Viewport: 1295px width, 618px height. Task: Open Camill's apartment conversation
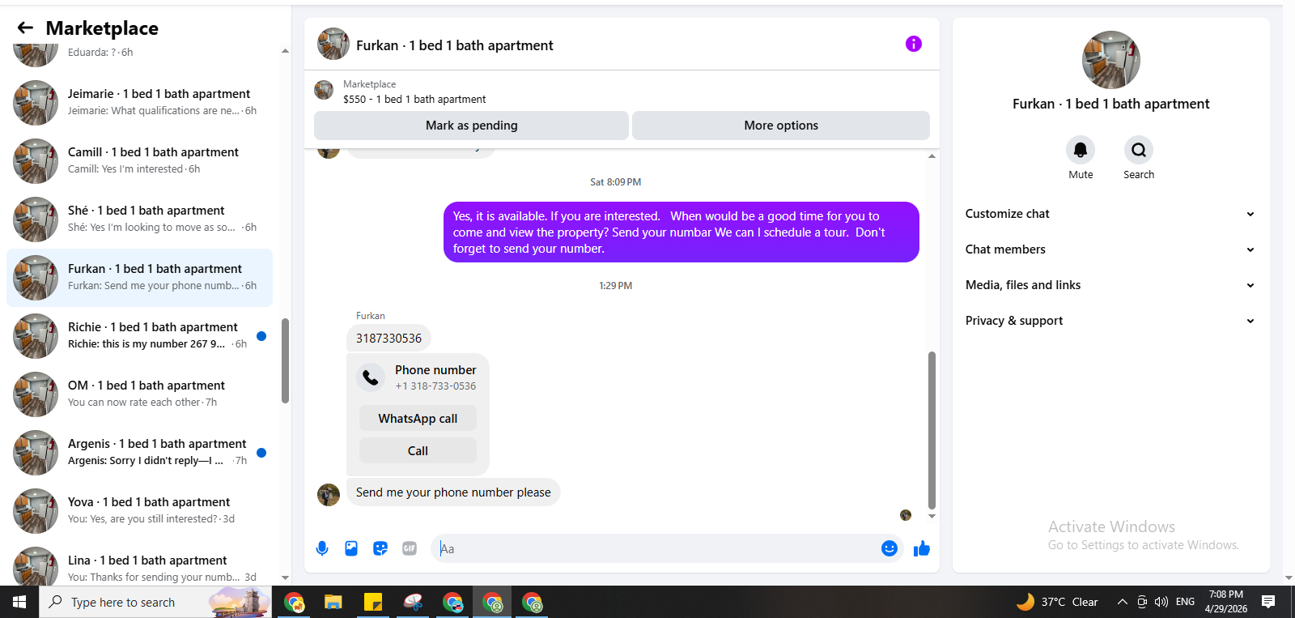(x=139, y=160)
